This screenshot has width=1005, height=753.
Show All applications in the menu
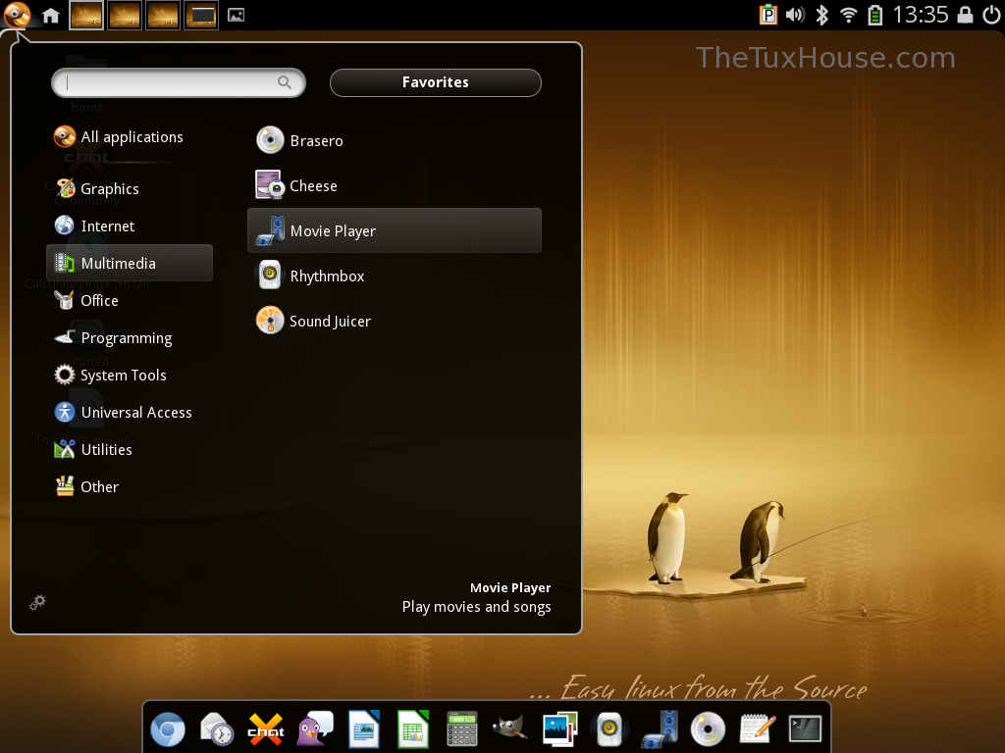coord(132,137)
